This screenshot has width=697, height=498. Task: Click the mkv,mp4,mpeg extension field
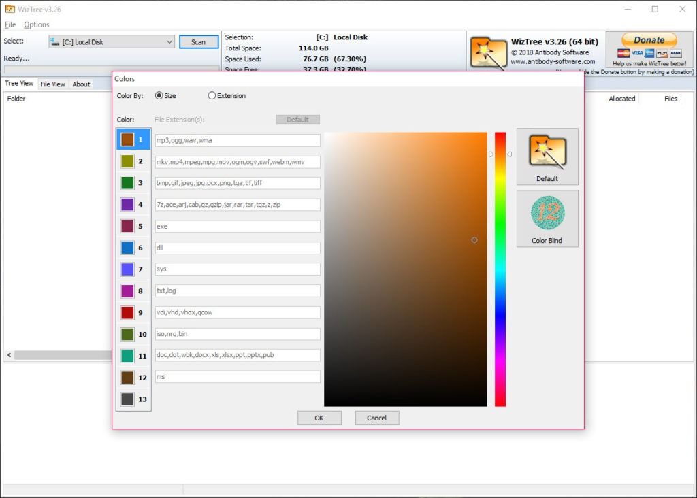[238, 162]
